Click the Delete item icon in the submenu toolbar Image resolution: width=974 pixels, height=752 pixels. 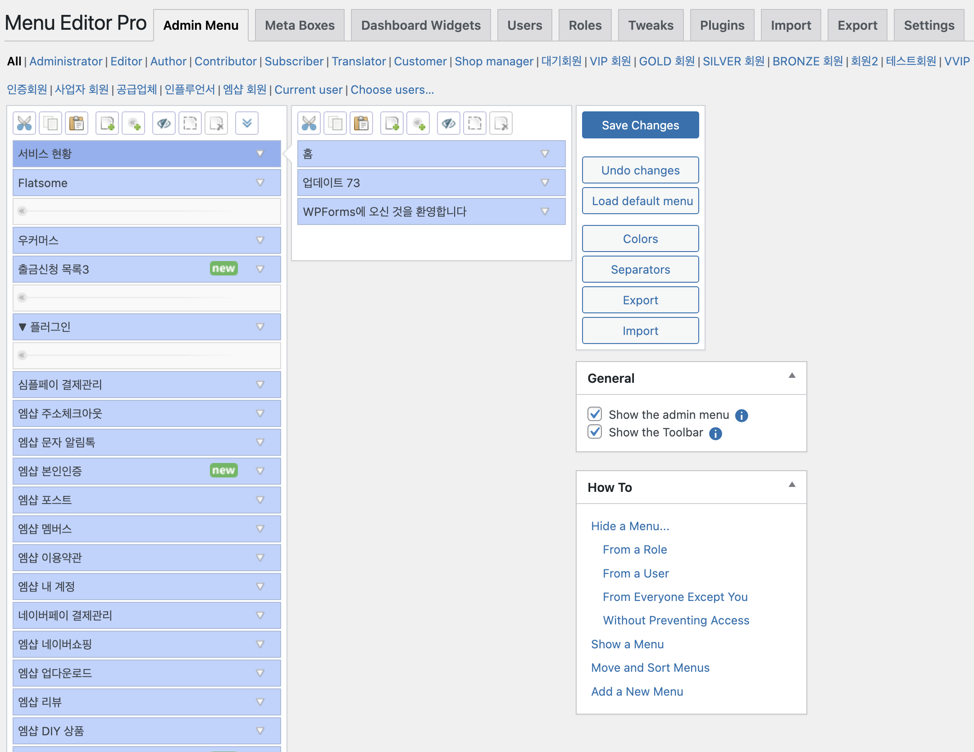(x=501, y=123)
